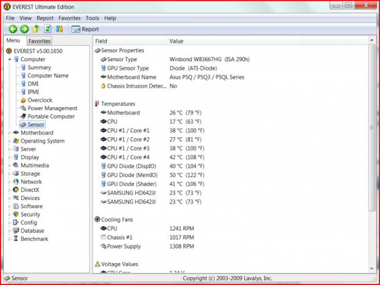Switch to the Favorites tab
This screenshot has width=380, height=285.
(x=39, y=41)
